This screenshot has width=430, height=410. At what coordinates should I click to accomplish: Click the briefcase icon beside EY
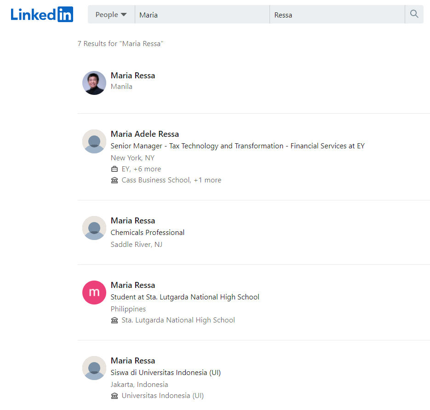tap(115, 169)
